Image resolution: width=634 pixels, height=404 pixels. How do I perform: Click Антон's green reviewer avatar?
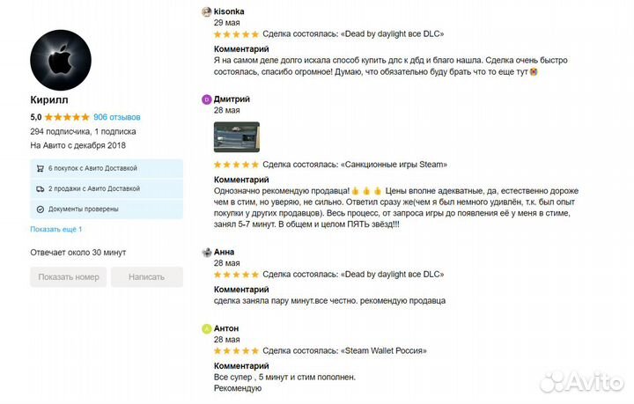tap(207, 328)
